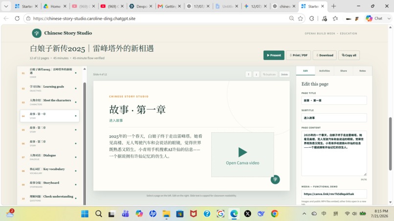This screenshot has height=221, width=394.
Task: Select slide 04 故事·第一章
Action: 50,116
